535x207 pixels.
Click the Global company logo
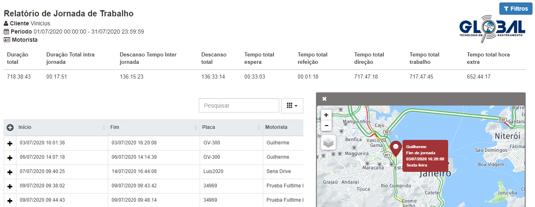coord(492,29)
